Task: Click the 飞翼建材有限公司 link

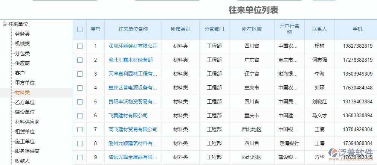Action: click(x=128, y=116)
